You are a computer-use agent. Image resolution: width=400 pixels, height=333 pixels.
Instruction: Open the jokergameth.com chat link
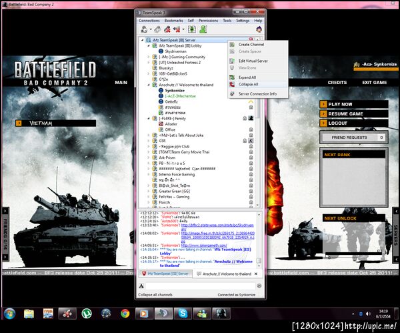204,246
